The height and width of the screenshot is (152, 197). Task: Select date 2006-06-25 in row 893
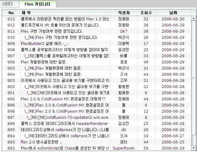point(173,142)
